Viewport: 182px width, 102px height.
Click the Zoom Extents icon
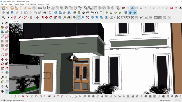pos(87,18)
